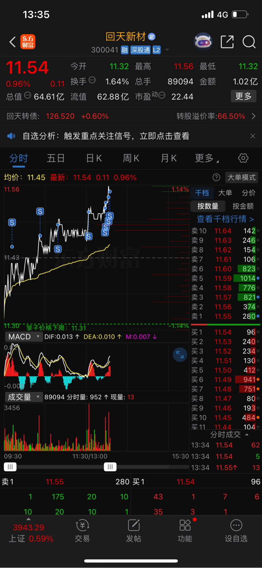Open 成交量 indicator dropdown

coord(24,397)
